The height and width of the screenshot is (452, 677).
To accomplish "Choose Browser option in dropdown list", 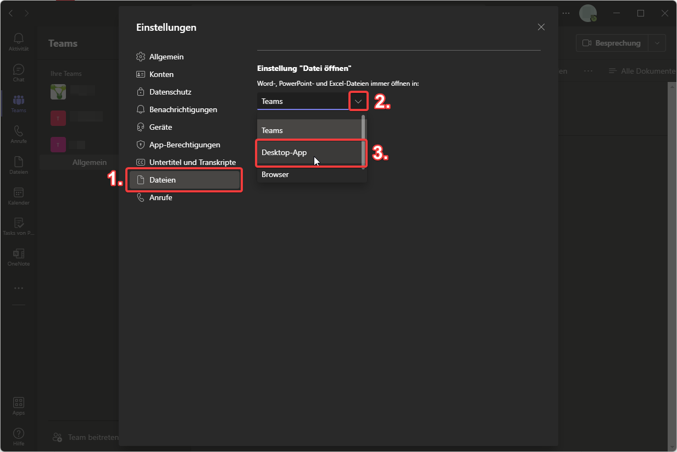I will 309,174.
